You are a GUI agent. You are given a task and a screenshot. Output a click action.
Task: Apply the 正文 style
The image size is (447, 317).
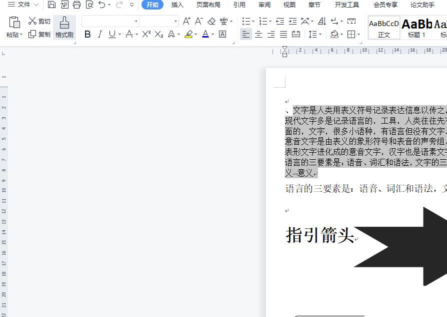tap(383, 28)
